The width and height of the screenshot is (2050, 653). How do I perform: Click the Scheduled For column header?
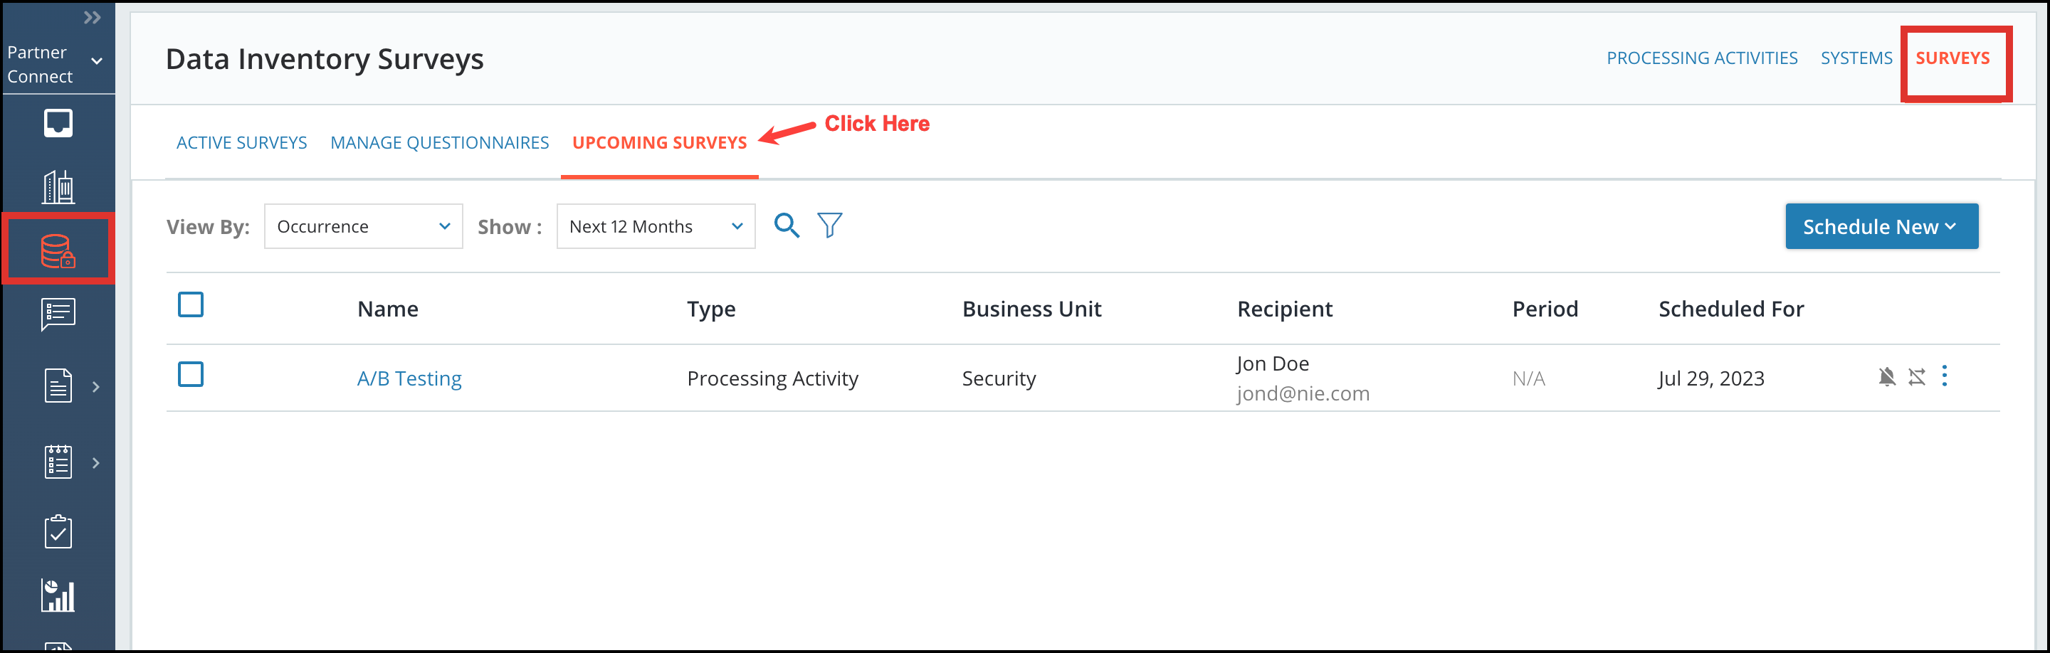1731,309
